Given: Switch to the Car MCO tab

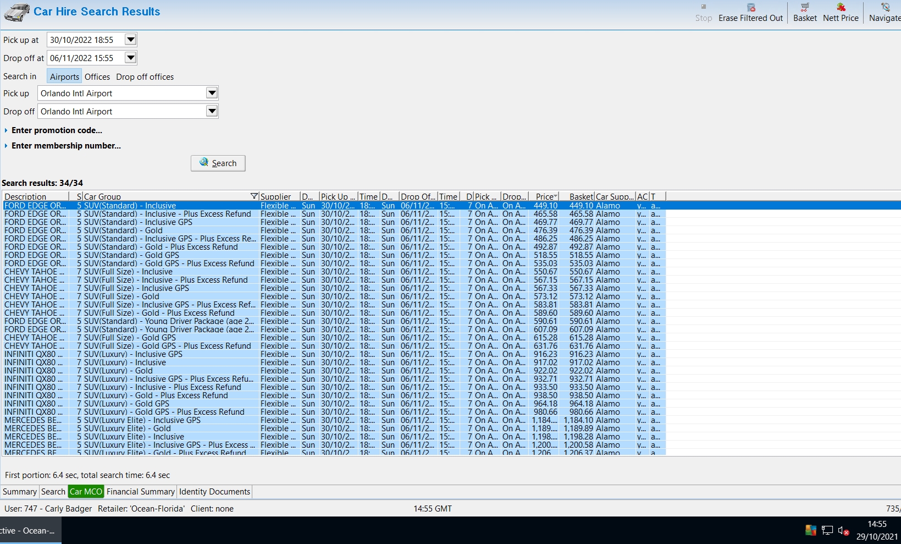Looking at the screenshot, I should pos(86,492).
